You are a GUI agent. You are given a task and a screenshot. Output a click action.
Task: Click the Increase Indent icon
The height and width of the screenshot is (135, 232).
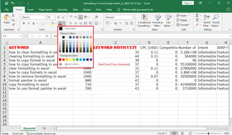90,23
